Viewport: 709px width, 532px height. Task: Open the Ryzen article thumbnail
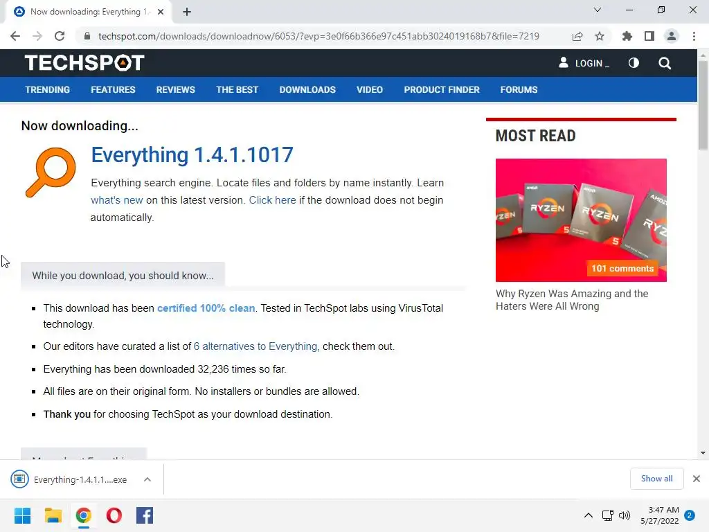click(x=581, y=220)
